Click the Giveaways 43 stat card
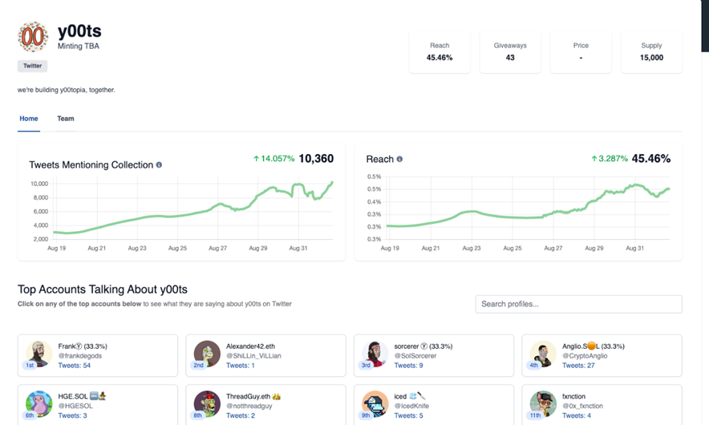This screenshot has width=709, height=425. point(510,51)
